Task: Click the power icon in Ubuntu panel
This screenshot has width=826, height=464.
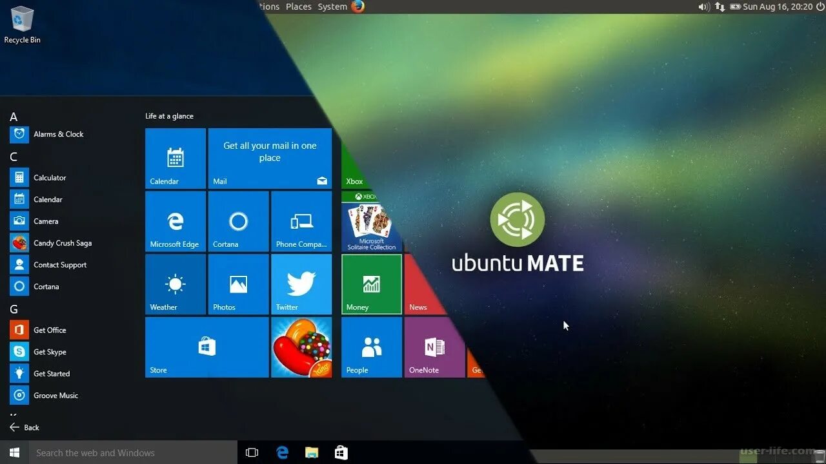Action: click(820, 6)
